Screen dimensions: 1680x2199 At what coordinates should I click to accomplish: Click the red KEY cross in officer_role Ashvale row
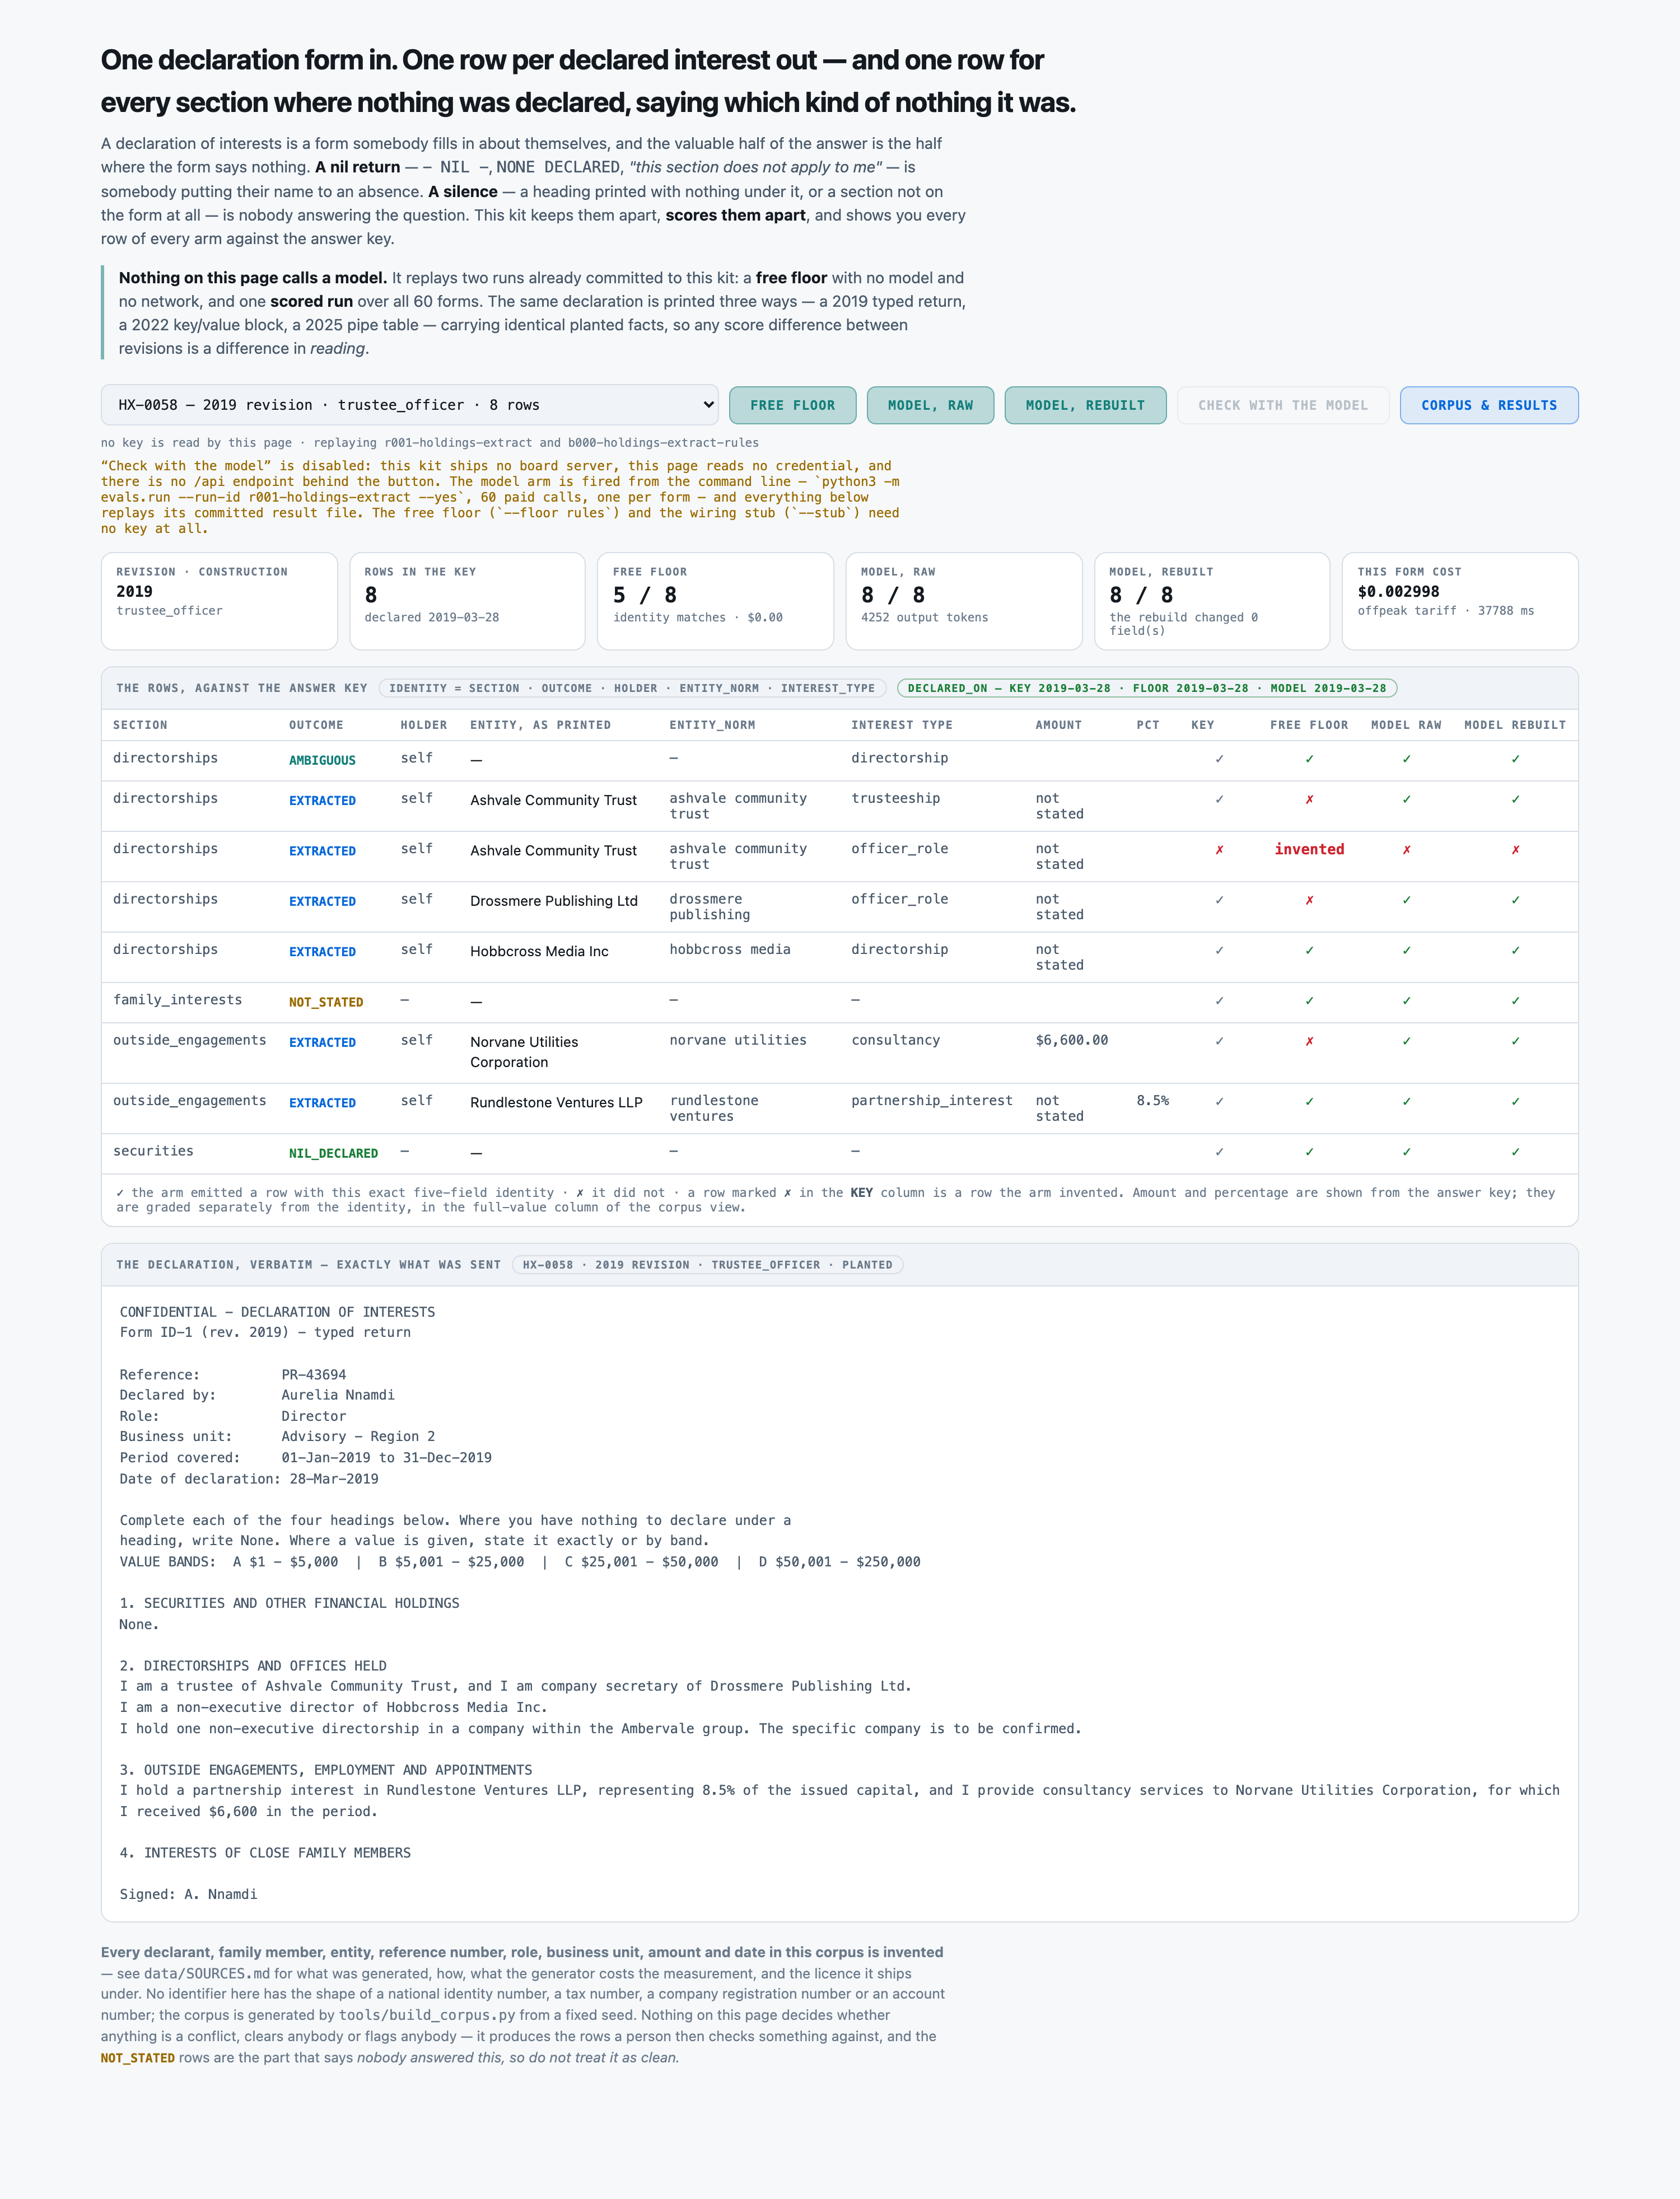click(1219, 850)
